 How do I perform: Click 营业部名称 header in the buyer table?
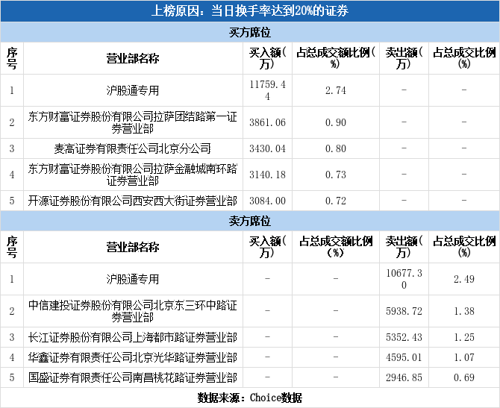point(133,58)
